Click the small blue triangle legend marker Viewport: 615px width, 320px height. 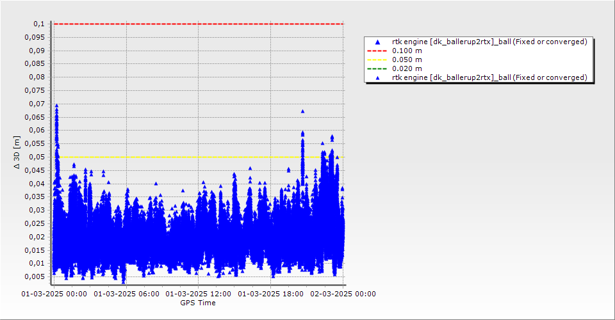coord(377,77)
